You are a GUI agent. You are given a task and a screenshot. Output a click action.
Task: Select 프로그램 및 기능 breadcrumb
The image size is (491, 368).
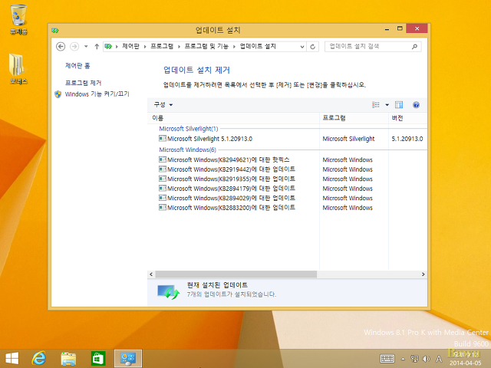tap(206, 46)
